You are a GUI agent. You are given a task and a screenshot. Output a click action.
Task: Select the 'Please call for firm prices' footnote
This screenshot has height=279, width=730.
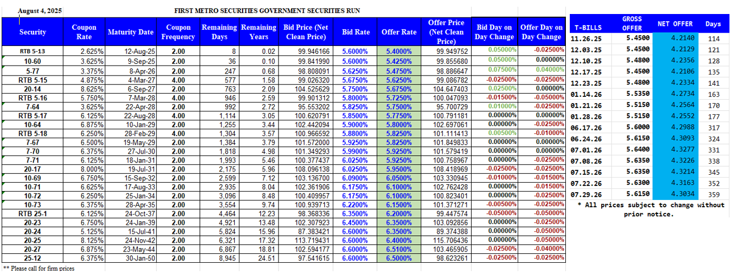(39, 268)
